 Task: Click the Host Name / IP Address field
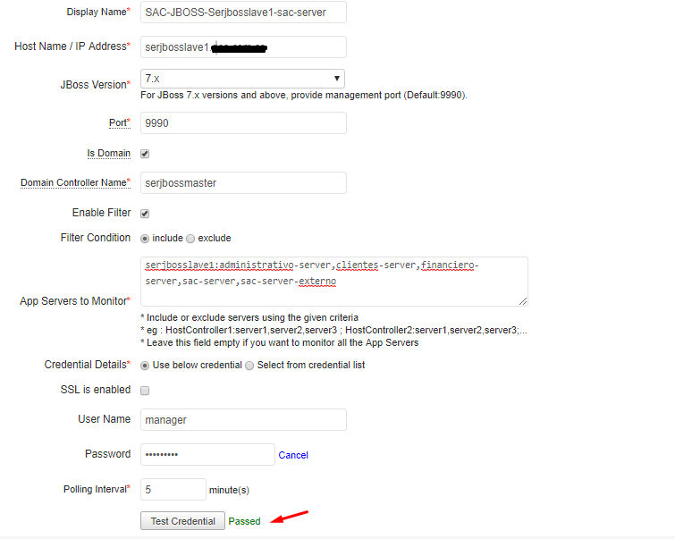coord(243,46)
